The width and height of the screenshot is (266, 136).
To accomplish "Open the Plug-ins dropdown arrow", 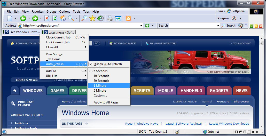I will 240,18.
